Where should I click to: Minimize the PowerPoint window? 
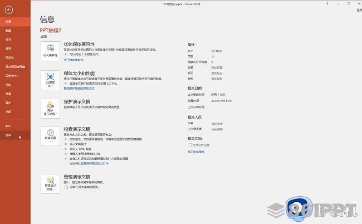click(338, 4)
